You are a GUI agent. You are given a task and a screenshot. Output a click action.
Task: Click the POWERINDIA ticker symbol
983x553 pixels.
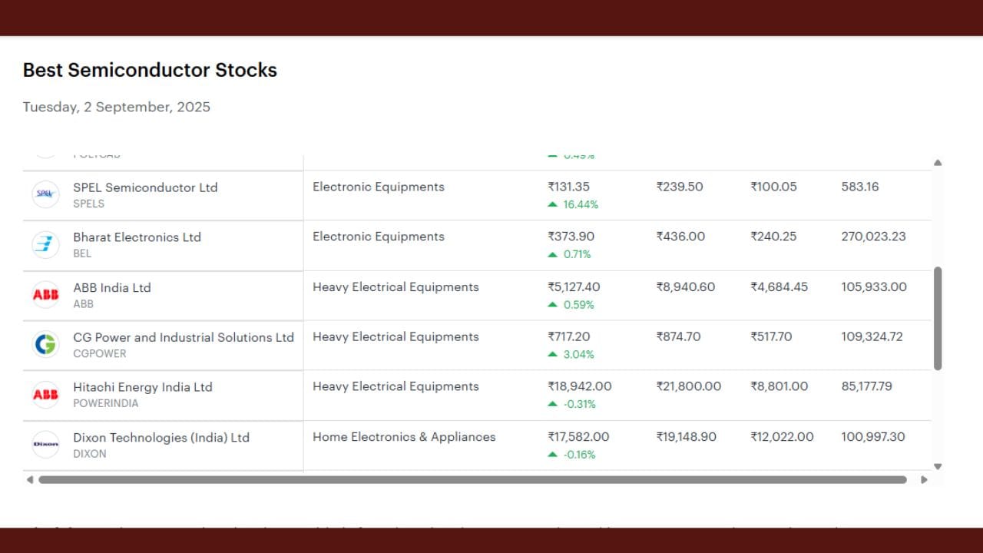[x=106, y=404]
